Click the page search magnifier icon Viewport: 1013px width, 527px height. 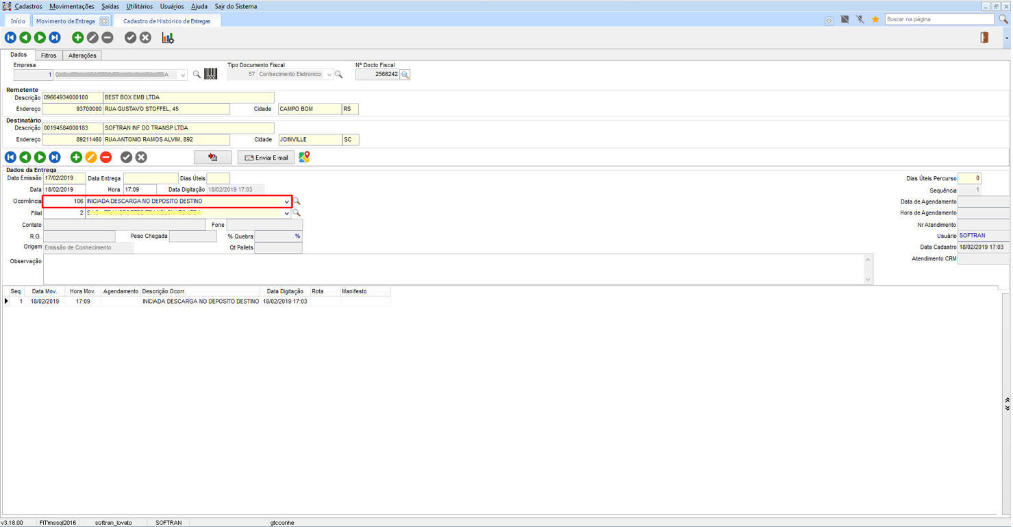[x=1003, y=19]
